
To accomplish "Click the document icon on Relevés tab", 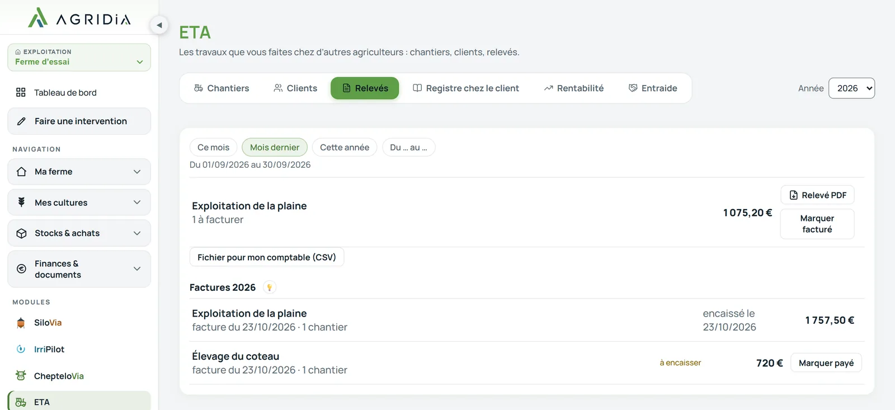I will click(x=346, y=88).
